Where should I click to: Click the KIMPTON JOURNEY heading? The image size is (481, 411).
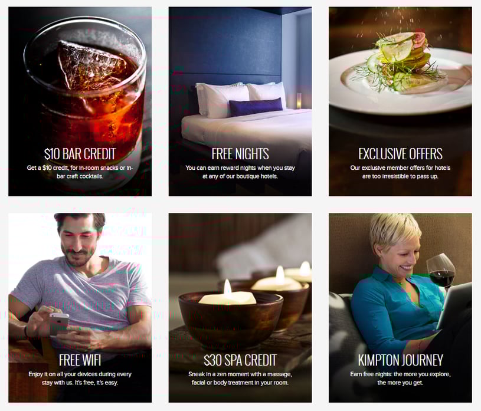pyautogui.click(x=400, y=360)
